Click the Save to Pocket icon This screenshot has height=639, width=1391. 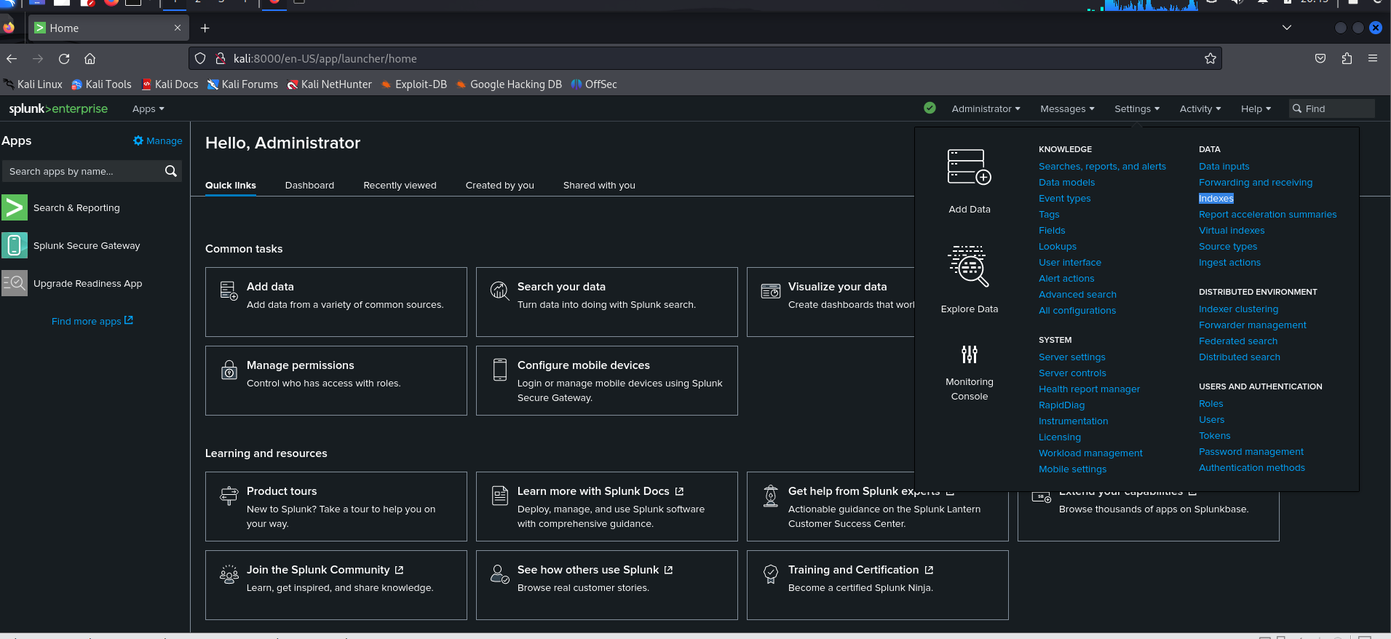tap(1320, 58)
